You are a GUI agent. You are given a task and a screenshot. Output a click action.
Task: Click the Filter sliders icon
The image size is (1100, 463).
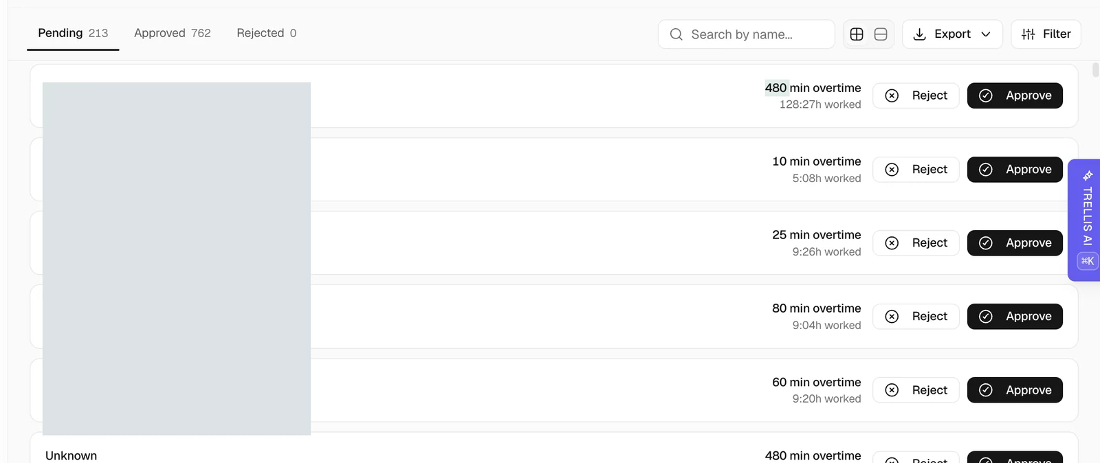coord(1028,34)
